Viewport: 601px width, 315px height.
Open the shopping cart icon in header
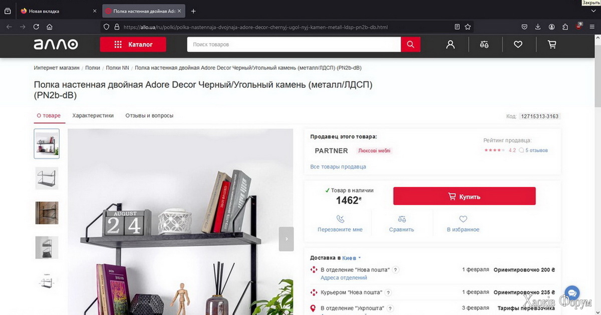point(552,45)
